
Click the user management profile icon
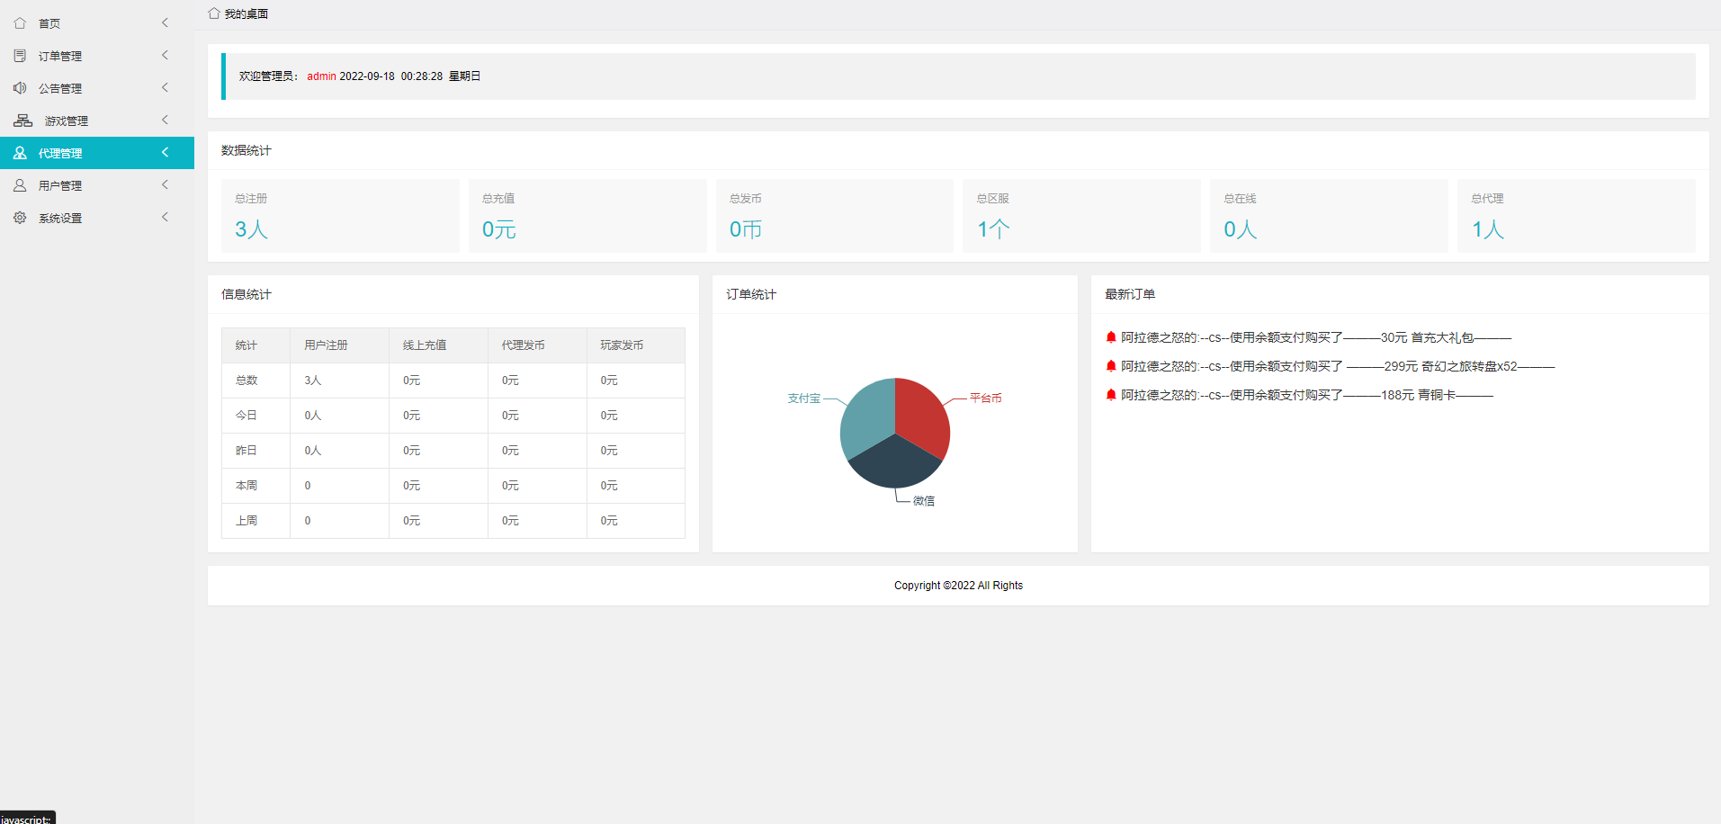(x=20, y=185)
